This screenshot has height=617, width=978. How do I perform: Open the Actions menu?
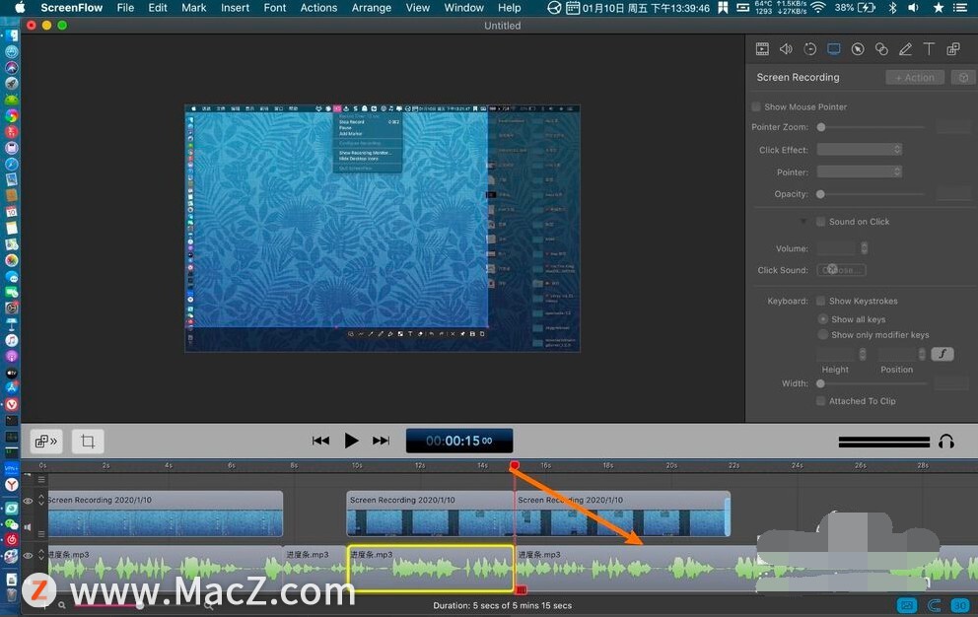click(x=318, y=8)
